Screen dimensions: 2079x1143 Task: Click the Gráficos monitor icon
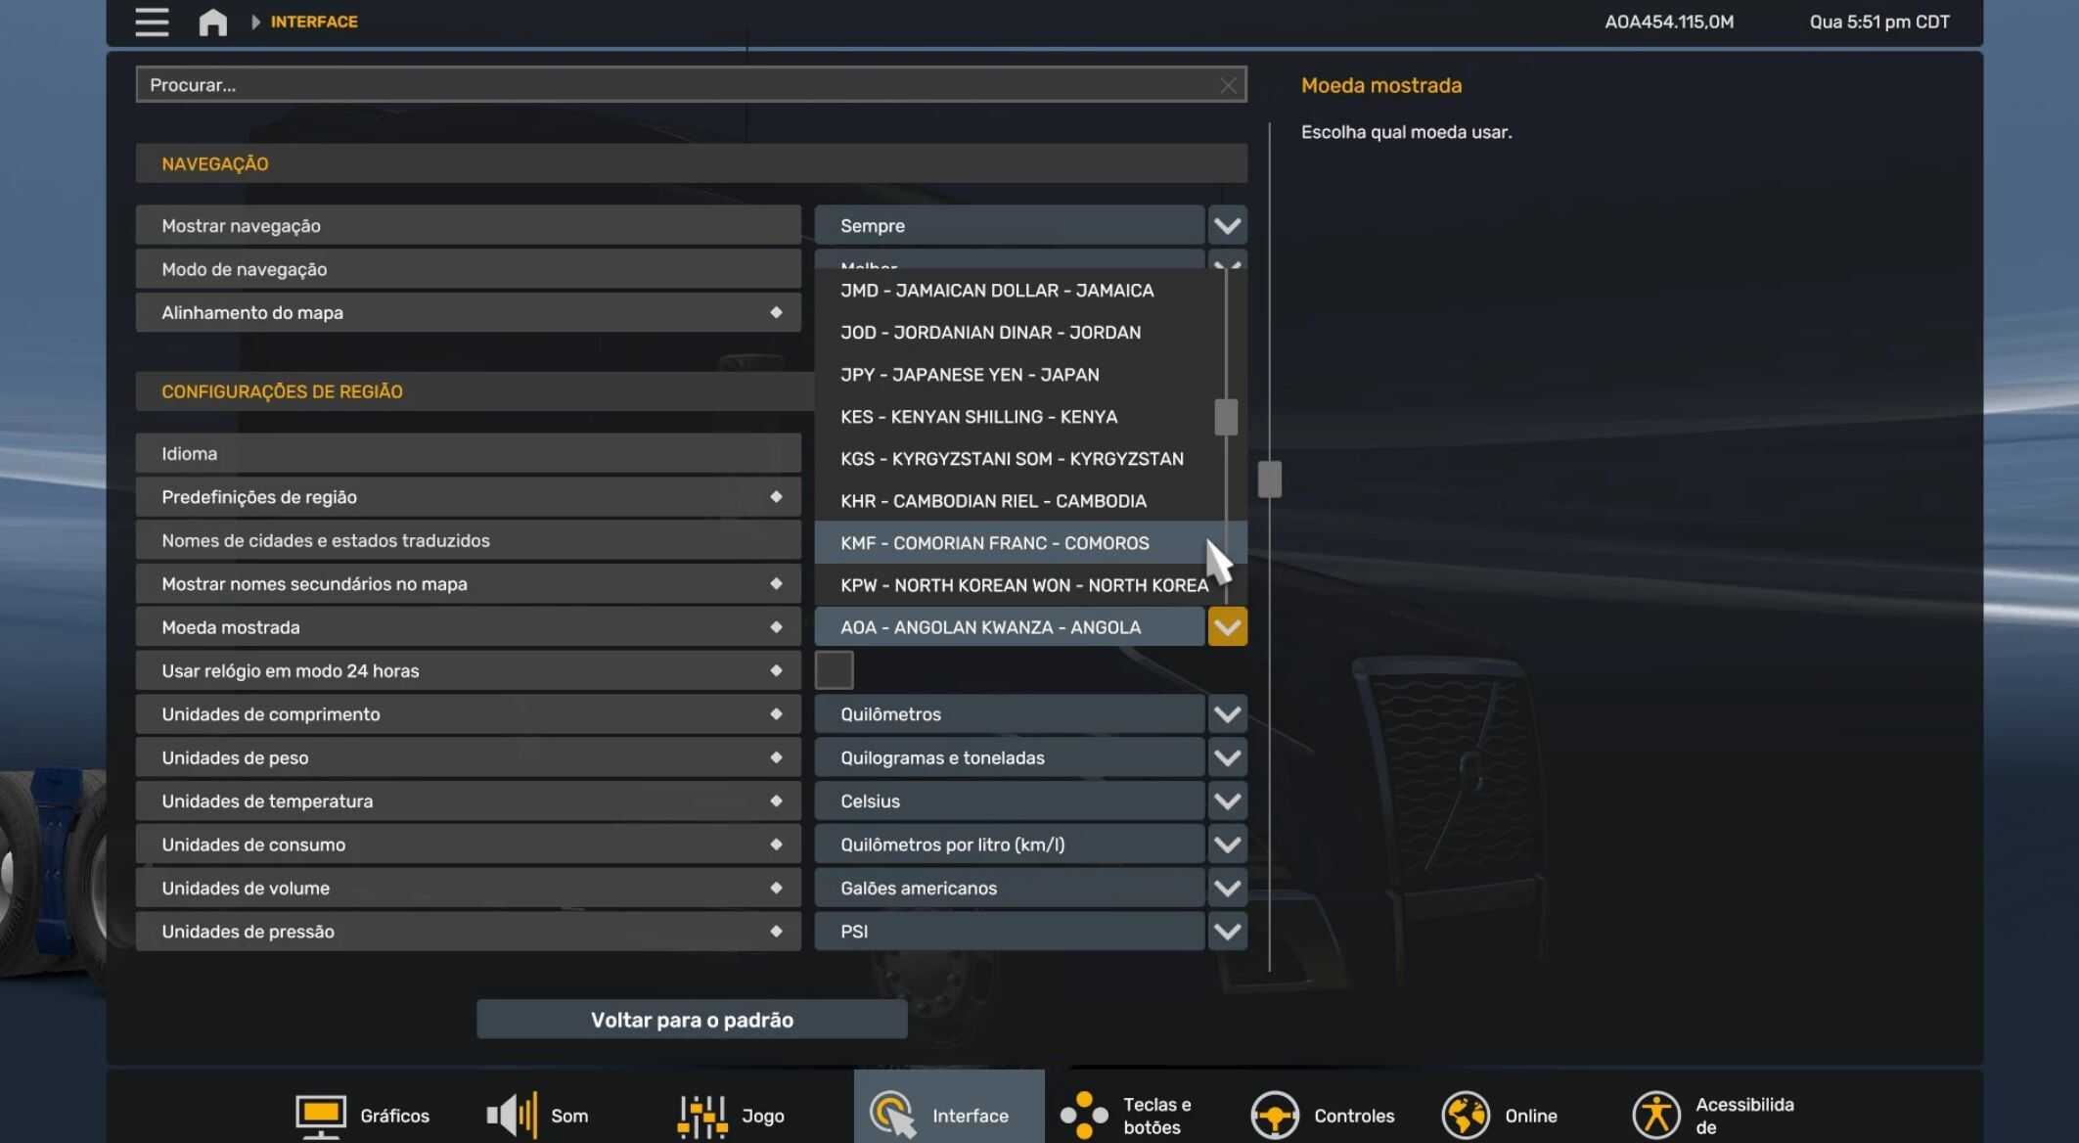320,1116
